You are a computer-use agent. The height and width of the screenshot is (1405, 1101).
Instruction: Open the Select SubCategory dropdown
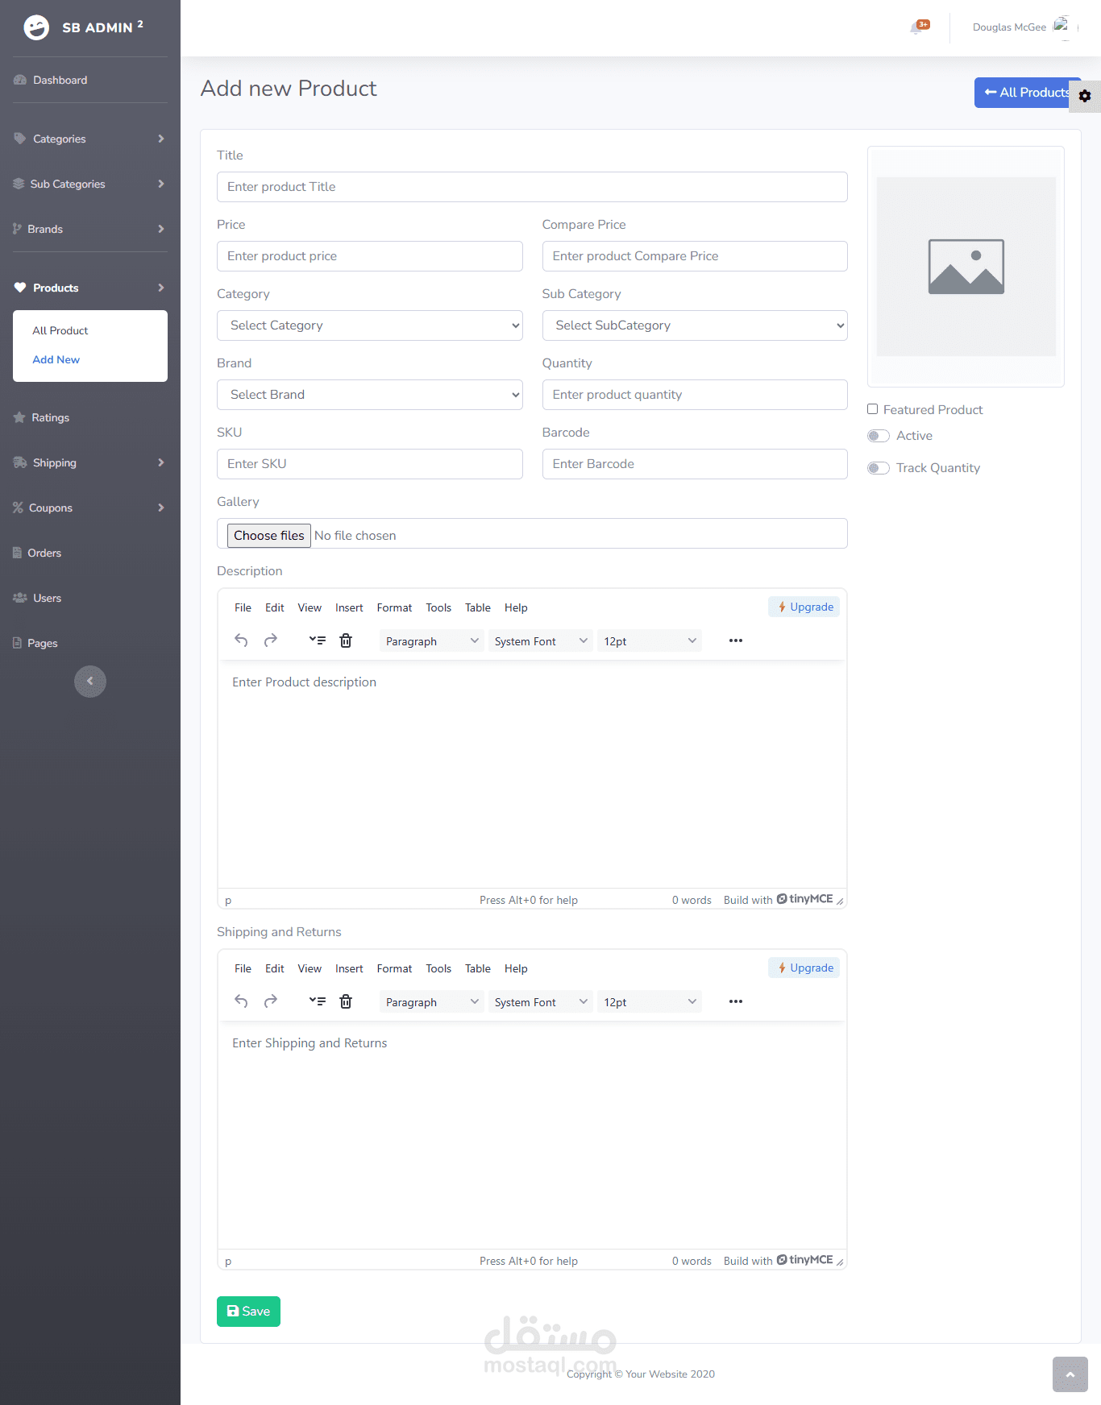[x=695, y=325]
